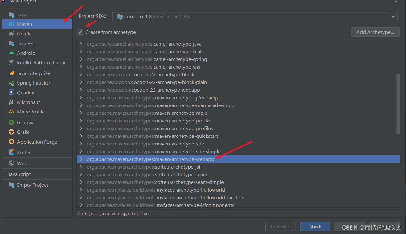Viewport: 406px width, 234px height.
Task: Select softeu-archetype-seam-simple row
Action: [x=238, y=182]
